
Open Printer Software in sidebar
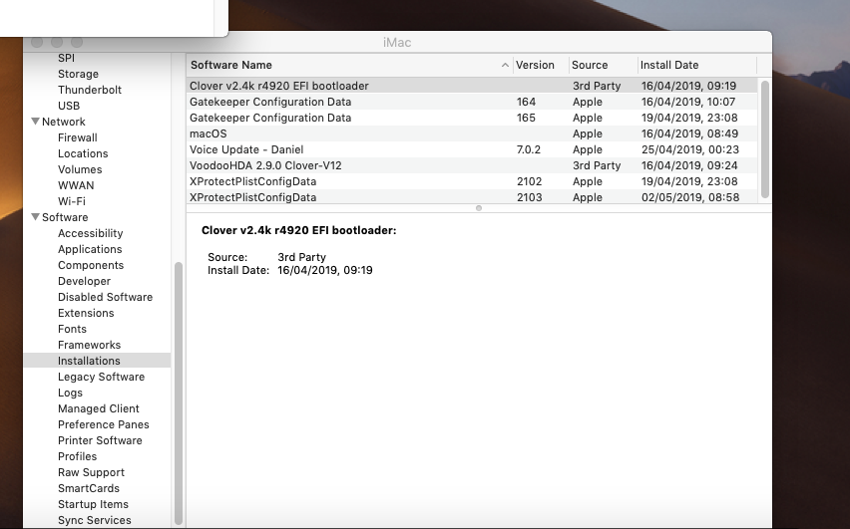100,440
